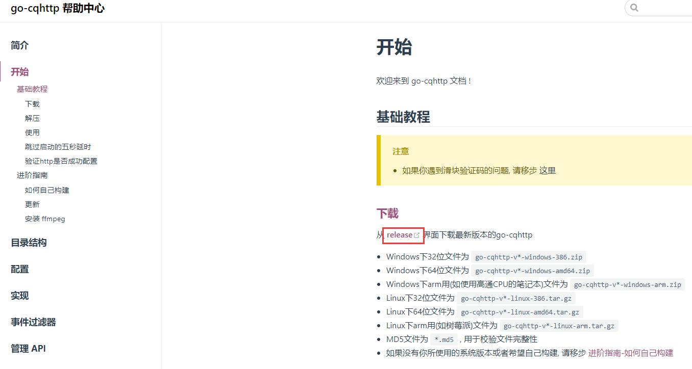Viewport: 692px width, 369px height.
Task: Click the go-cqhttp 帮助中心 site title
Action: 58,8
